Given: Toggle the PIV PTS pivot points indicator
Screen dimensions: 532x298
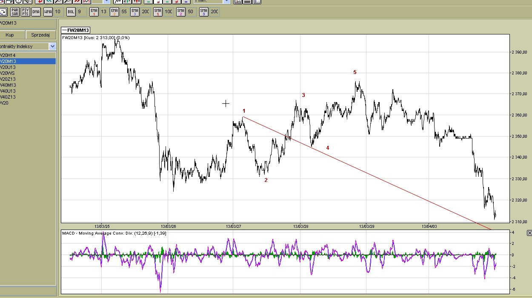Looking at the screenshot, I should 26,12.
